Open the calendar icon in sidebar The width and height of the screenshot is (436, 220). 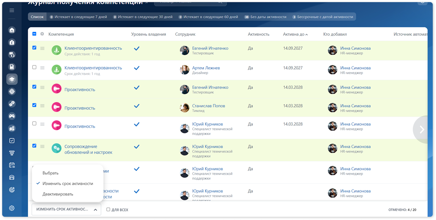[x=12, y=165]
